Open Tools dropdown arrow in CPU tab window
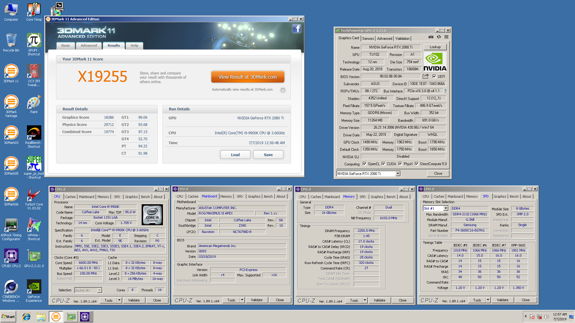Screen dimensions: 575x323 (x=119, y=300)
